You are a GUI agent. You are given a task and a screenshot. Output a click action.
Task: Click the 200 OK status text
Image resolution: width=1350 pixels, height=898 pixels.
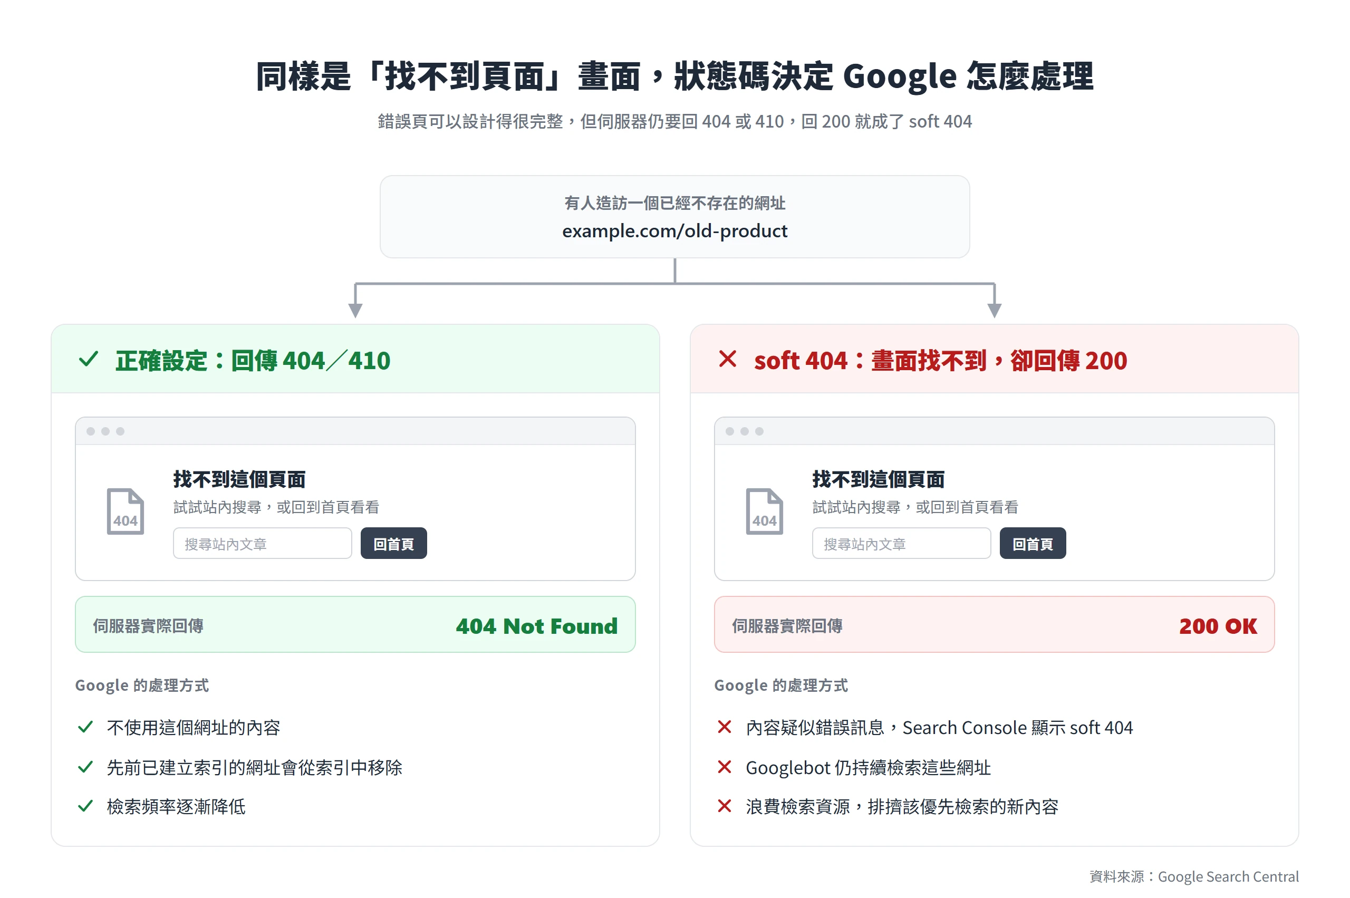1218,626
